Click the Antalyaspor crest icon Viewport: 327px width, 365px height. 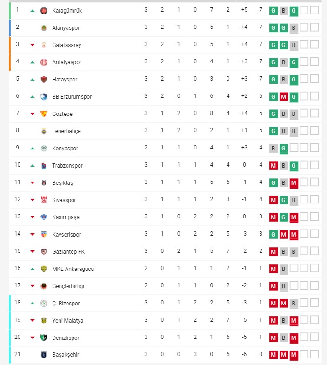(44, 62)
